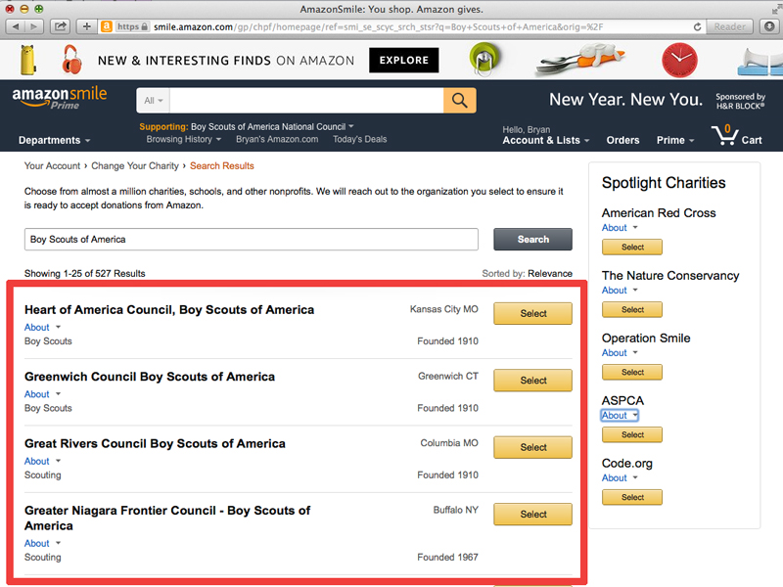Click the charity search text field

(252, 240)
